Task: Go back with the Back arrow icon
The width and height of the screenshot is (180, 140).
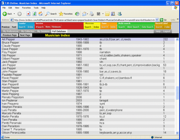Action: tap(5, 14)
